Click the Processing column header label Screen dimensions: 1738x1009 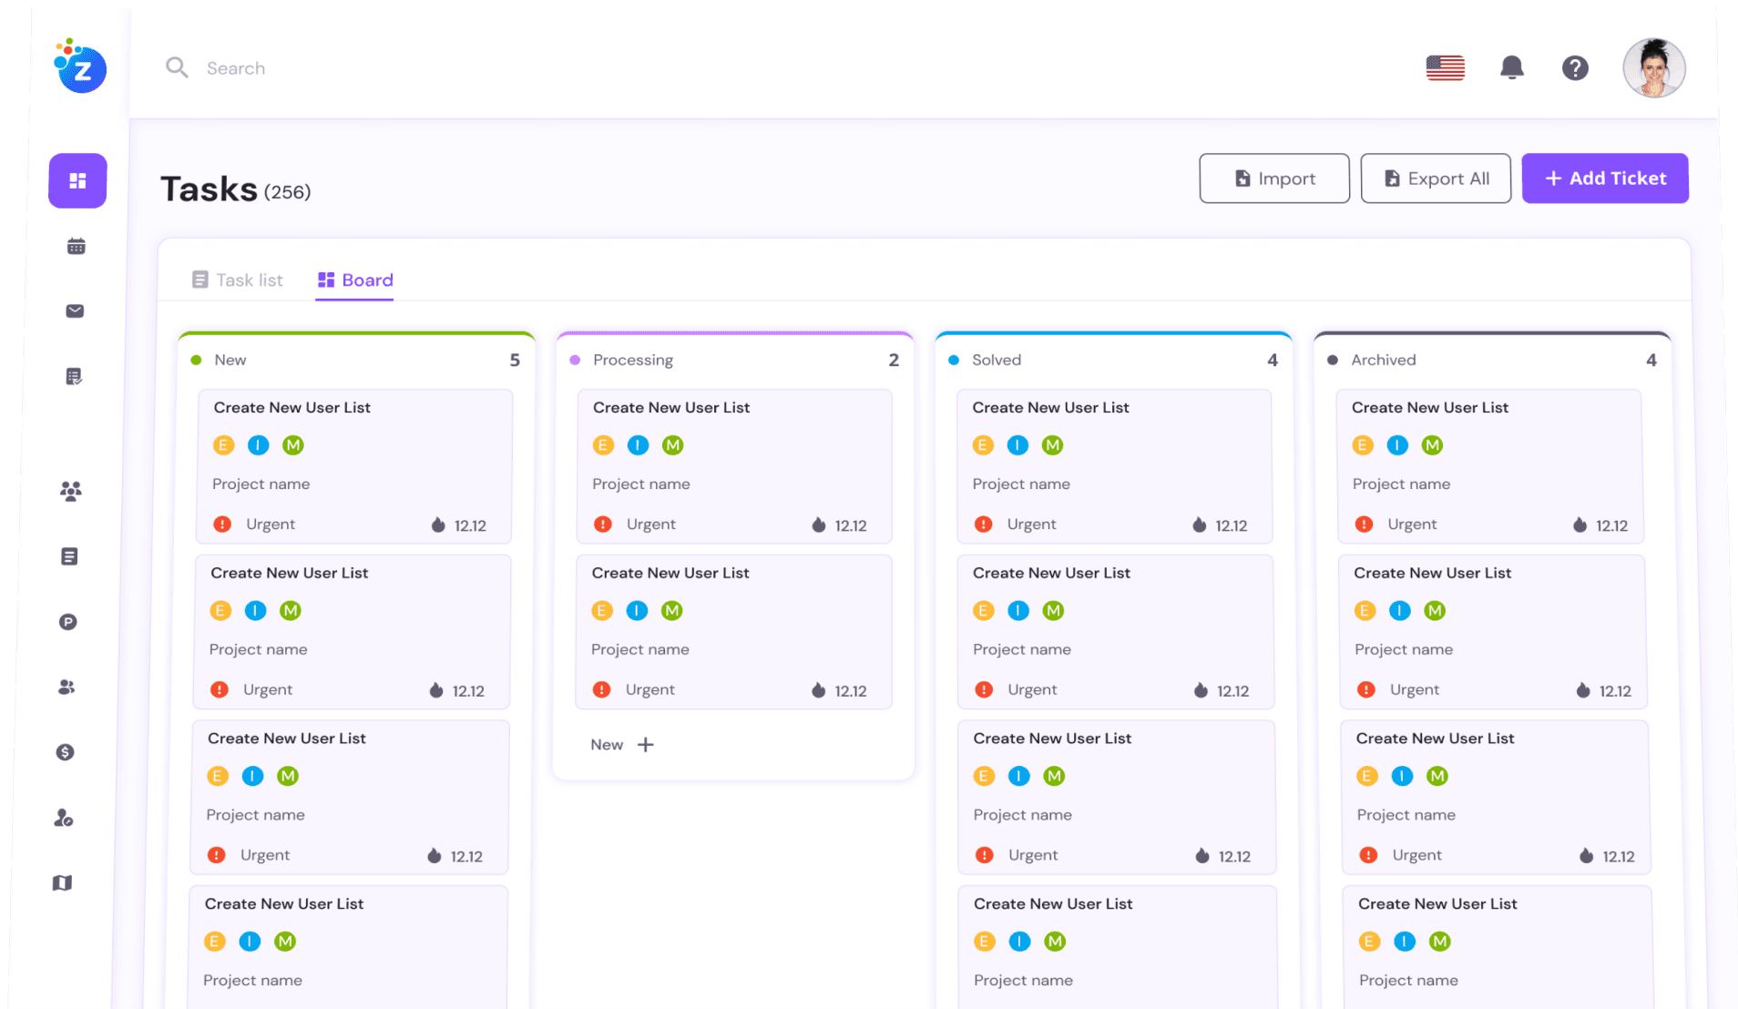633,360
